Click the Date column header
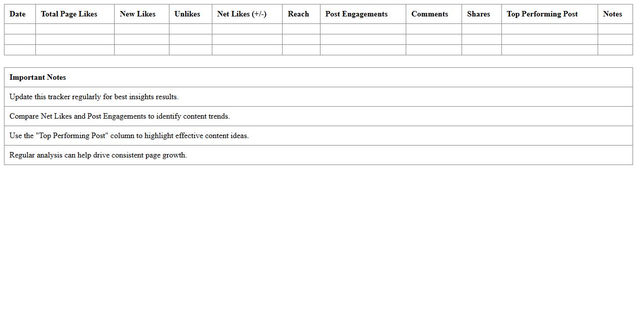This screenshot has width=637, height=324. (x=17, y=14)
